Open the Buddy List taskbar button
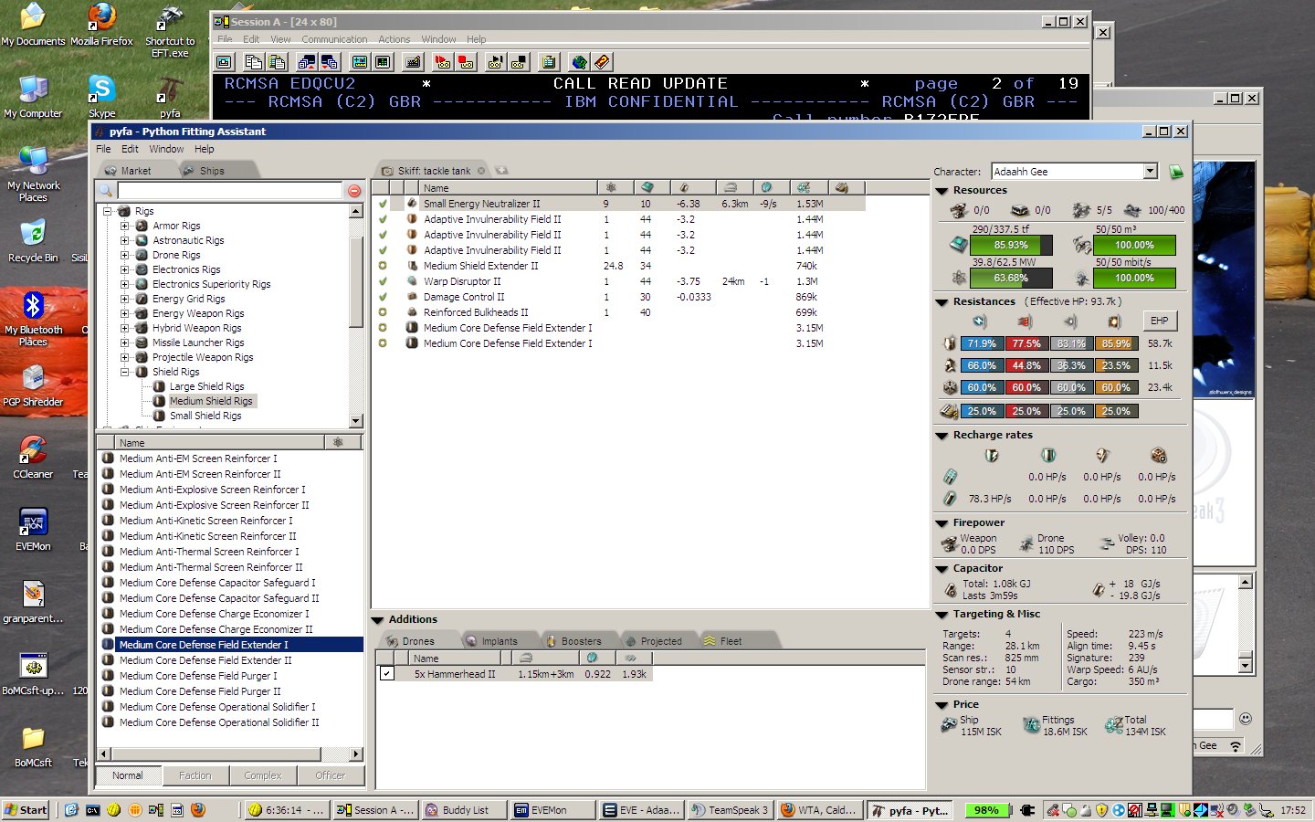The image size is (1315, 822). [466, 810]
